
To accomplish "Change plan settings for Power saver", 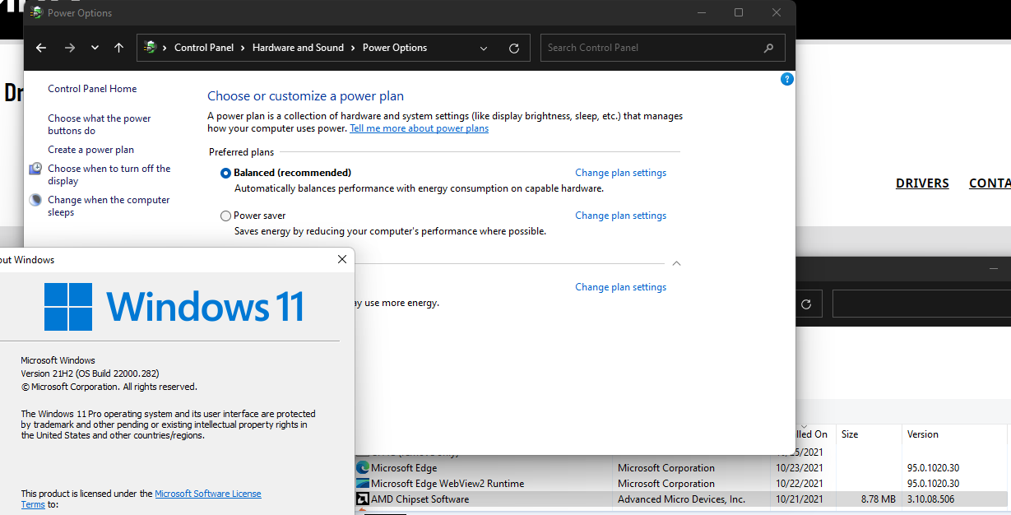I will coord(620,216).
